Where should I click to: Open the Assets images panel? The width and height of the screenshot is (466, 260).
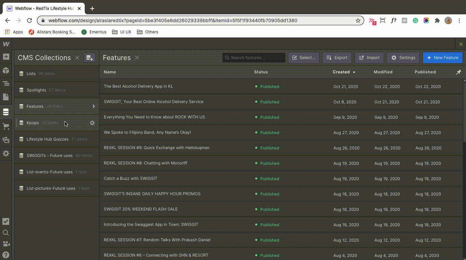coord(6,140)
